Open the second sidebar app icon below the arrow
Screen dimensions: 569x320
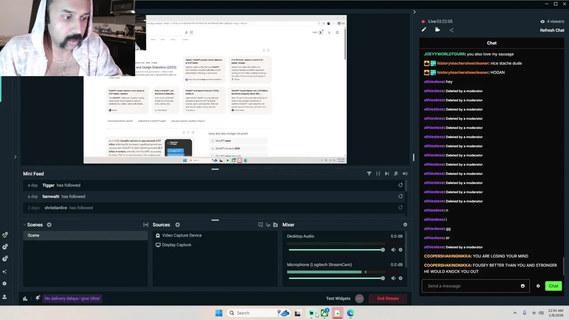point(5,247)
